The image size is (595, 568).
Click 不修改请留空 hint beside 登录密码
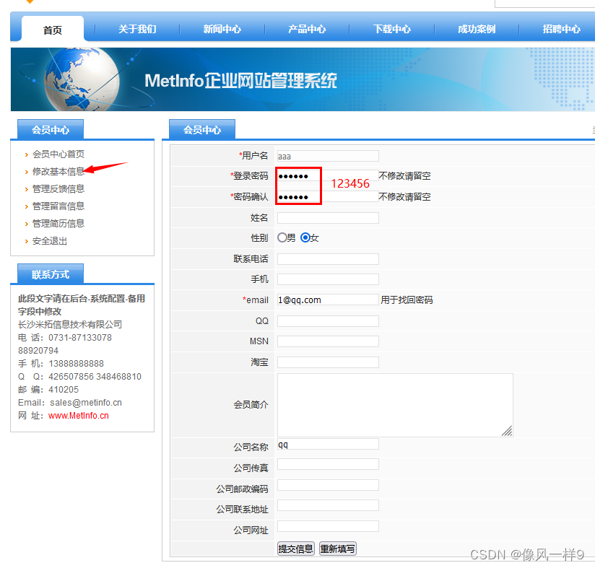click(405, 176)
